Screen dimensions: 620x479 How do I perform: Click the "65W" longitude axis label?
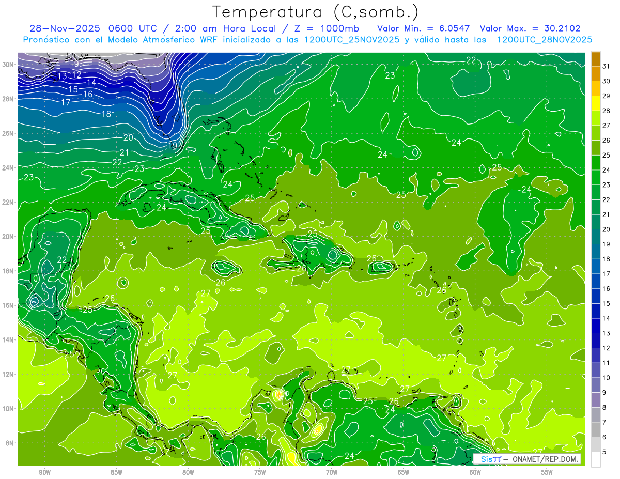coord(404,473)
